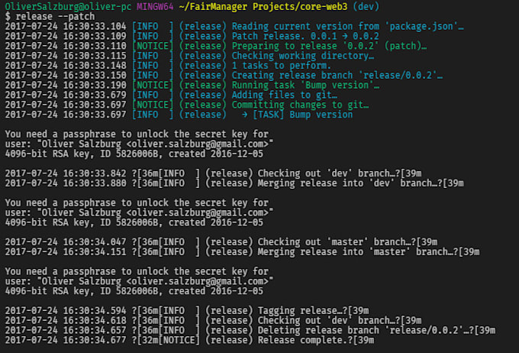Click the first '4096-bit RSA key, ID 5826006B' line
The image size is (519, 353).
click(x=134, y=154)
